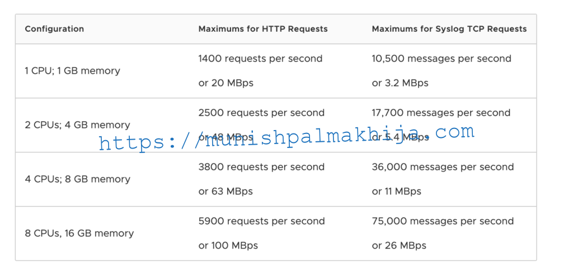This screenshot has width=573, height=277.
Task: Click the 1400 requests per second text
Action: (261, 59)
